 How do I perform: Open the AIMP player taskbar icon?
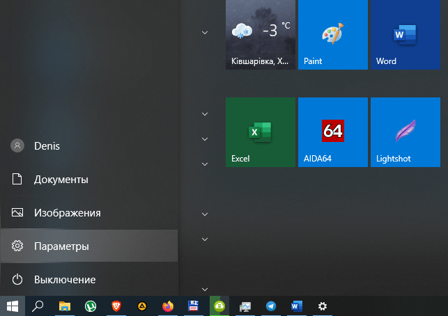[142, 306]
